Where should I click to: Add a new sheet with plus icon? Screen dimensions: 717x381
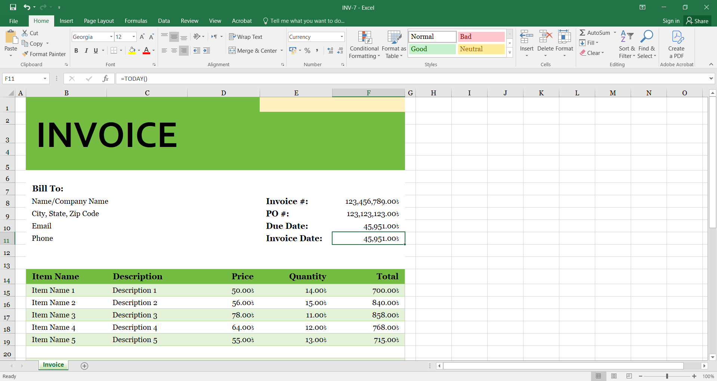coord(84,366)
